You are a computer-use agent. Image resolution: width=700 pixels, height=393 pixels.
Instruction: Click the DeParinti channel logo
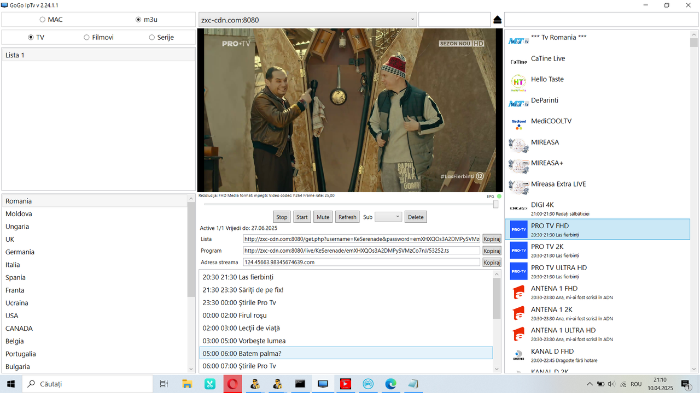click(518, 104)
